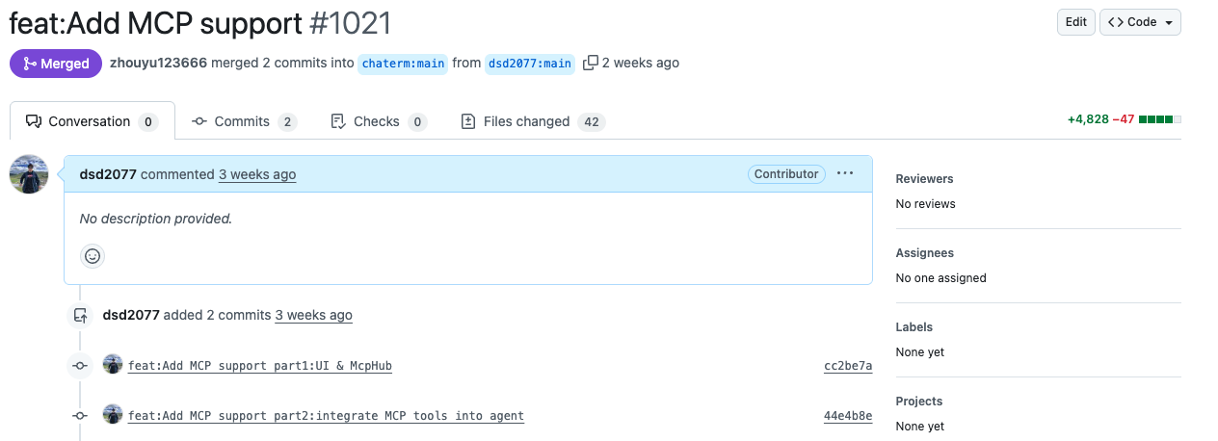Click the diffstat colored blocks indicator
1218x441 pixels.
[x=1159, y=120]
